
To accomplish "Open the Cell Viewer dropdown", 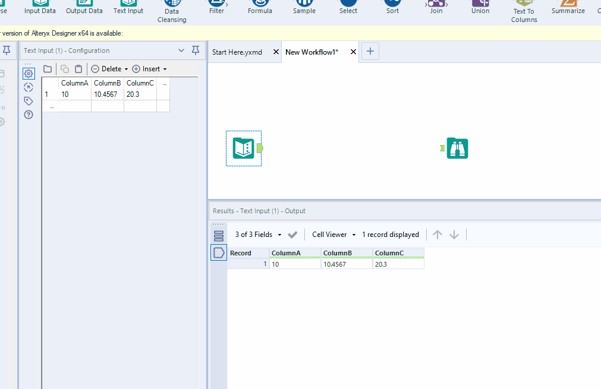I will click(332, 234).
